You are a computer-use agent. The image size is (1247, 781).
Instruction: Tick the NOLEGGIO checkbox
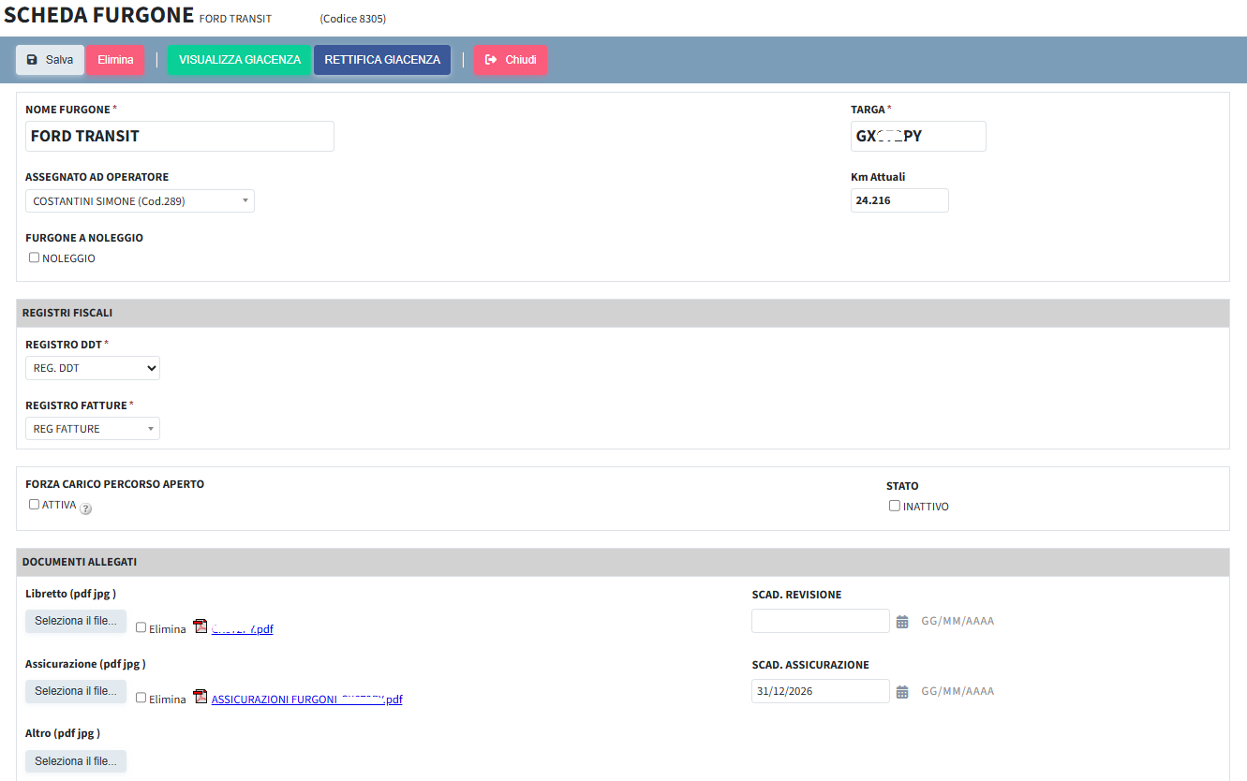click(x=35, y=258)
